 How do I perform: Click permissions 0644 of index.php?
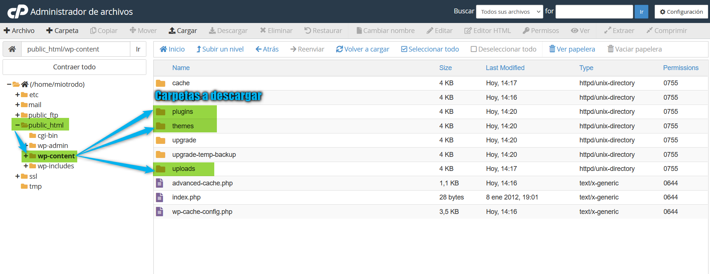click(x=671, y=197)
